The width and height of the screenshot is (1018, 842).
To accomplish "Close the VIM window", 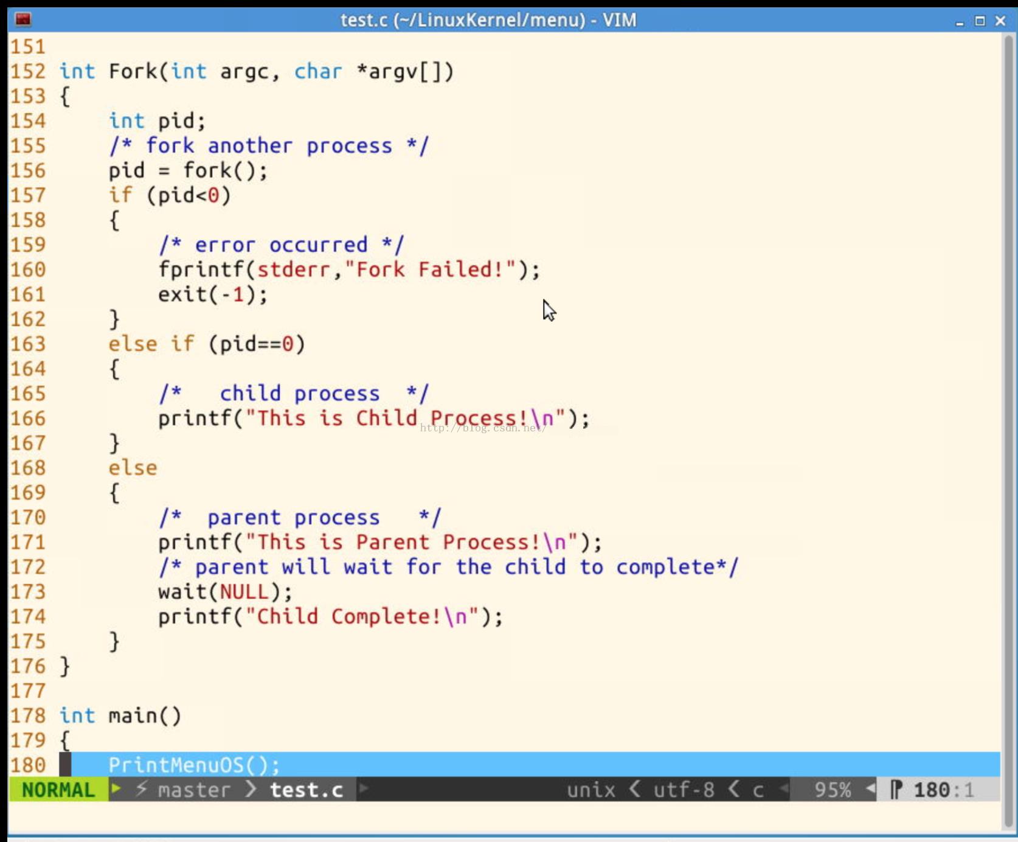I will point(1000,21).
